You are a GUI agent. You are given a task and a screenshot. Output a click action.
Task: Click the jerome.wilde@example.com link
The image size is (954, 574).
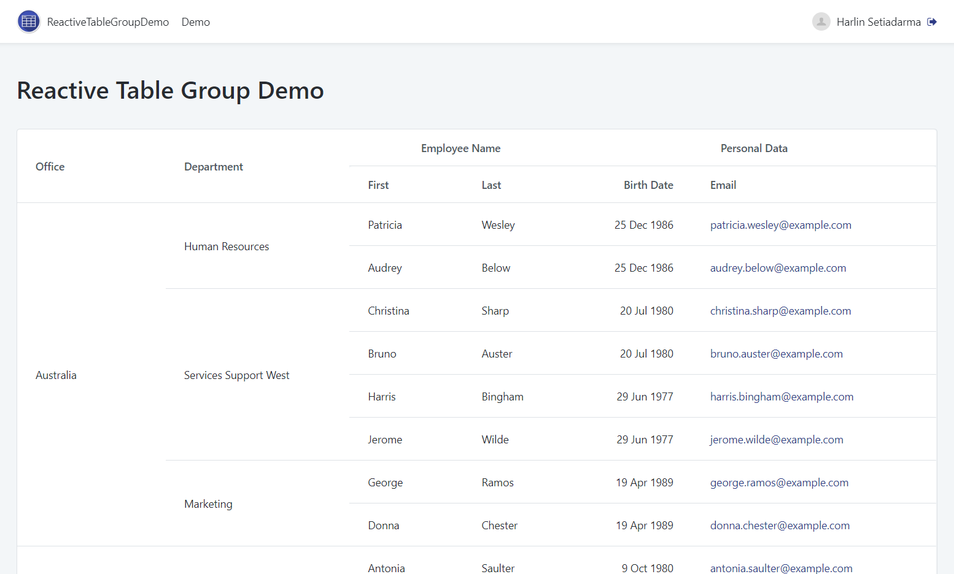tap(776, 439)
